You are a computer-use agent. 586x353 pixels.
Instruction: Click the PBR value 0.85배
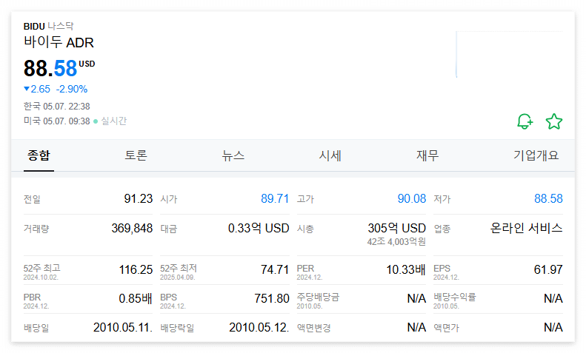[136, 298]
